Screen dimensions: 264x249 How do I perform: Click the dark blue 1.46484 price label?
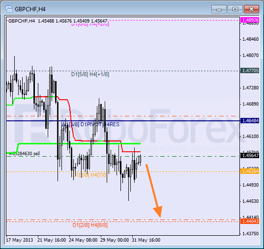pyautogui.click(x=250, y=120)
